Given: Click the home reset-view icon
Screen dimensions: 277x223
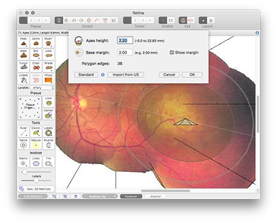Looking at the screenshot, I should point(76,196).
